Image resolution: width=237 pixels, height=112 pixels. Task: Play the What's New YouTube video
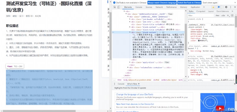point(220,108)
